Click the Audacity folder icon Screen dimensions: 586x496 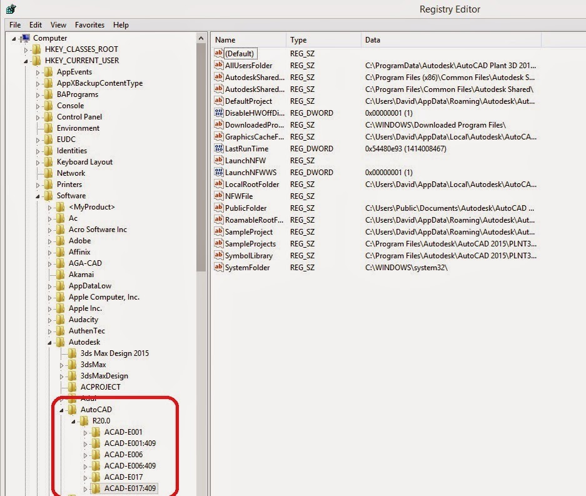coord(60,319)
